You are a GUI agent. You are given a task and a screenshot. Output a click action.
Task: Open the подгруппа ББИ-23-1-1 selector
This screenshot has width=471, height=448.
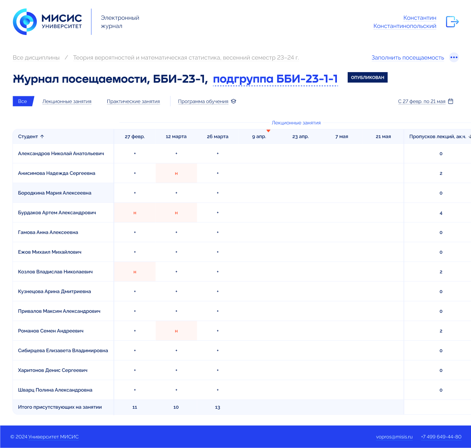pyautogui.click(x=275, y=79)
